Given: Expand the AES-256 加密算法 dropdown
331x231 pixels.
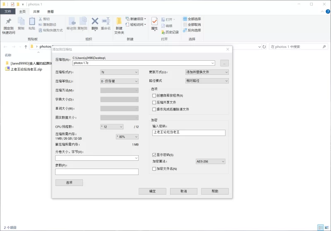Looking at the screenshot, I should tap(211, 161).
